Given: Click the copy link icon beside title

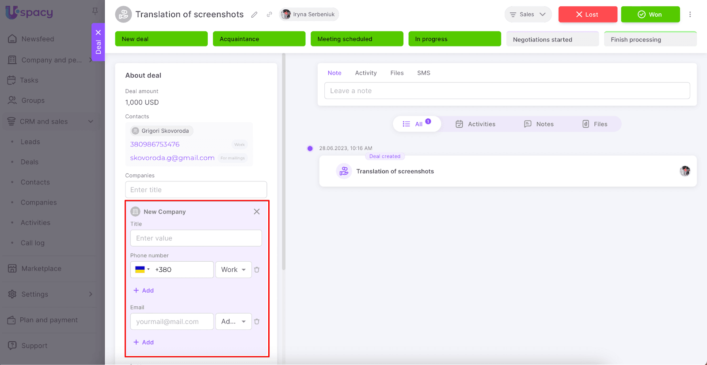Looking at the screenshot, I should [x=269, y=15].
